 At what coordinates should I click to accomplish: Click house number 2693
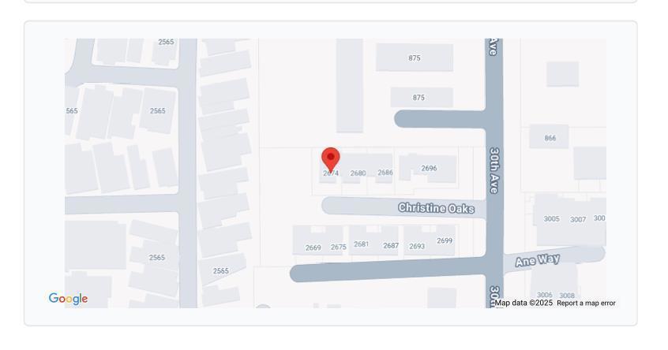(417, 246)
